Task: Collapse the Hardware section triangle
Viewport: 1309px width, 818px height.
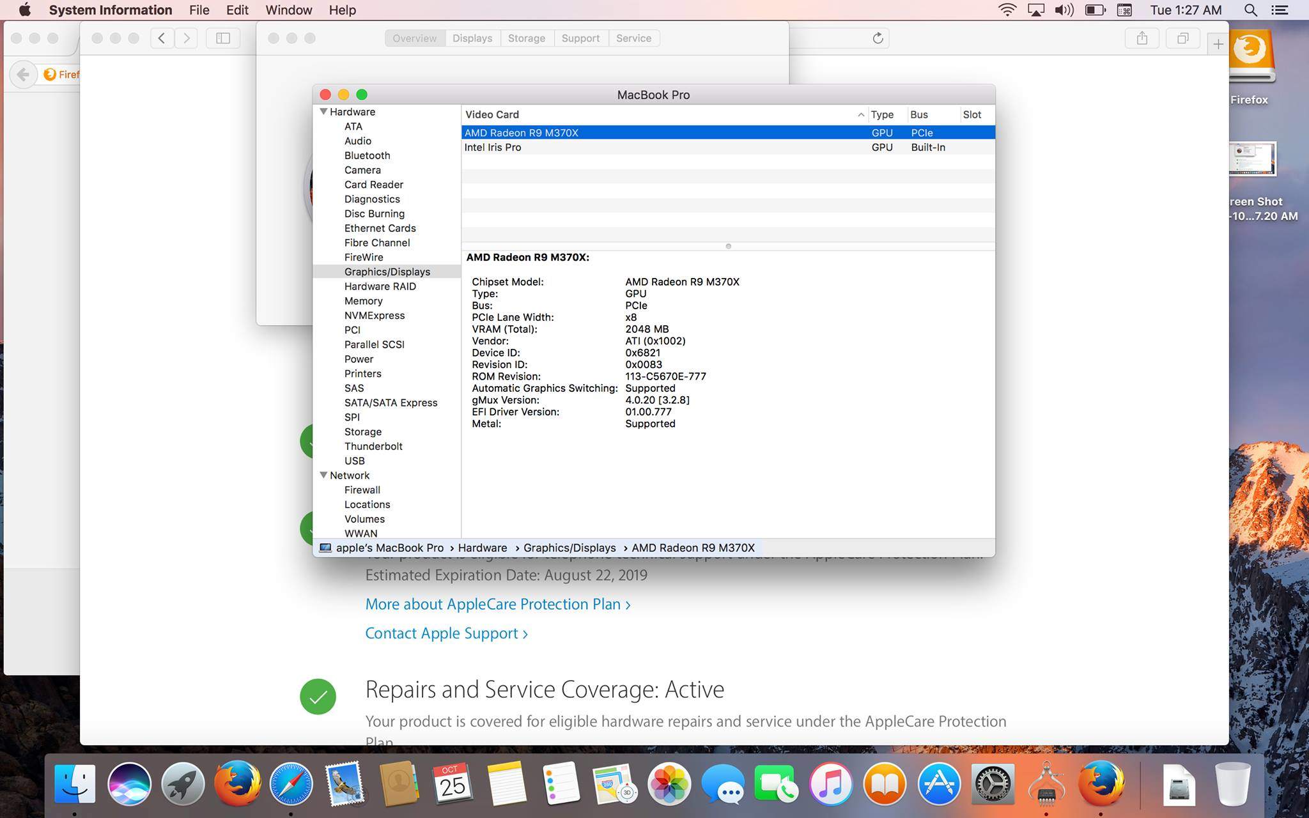Action: click(323, 112)
